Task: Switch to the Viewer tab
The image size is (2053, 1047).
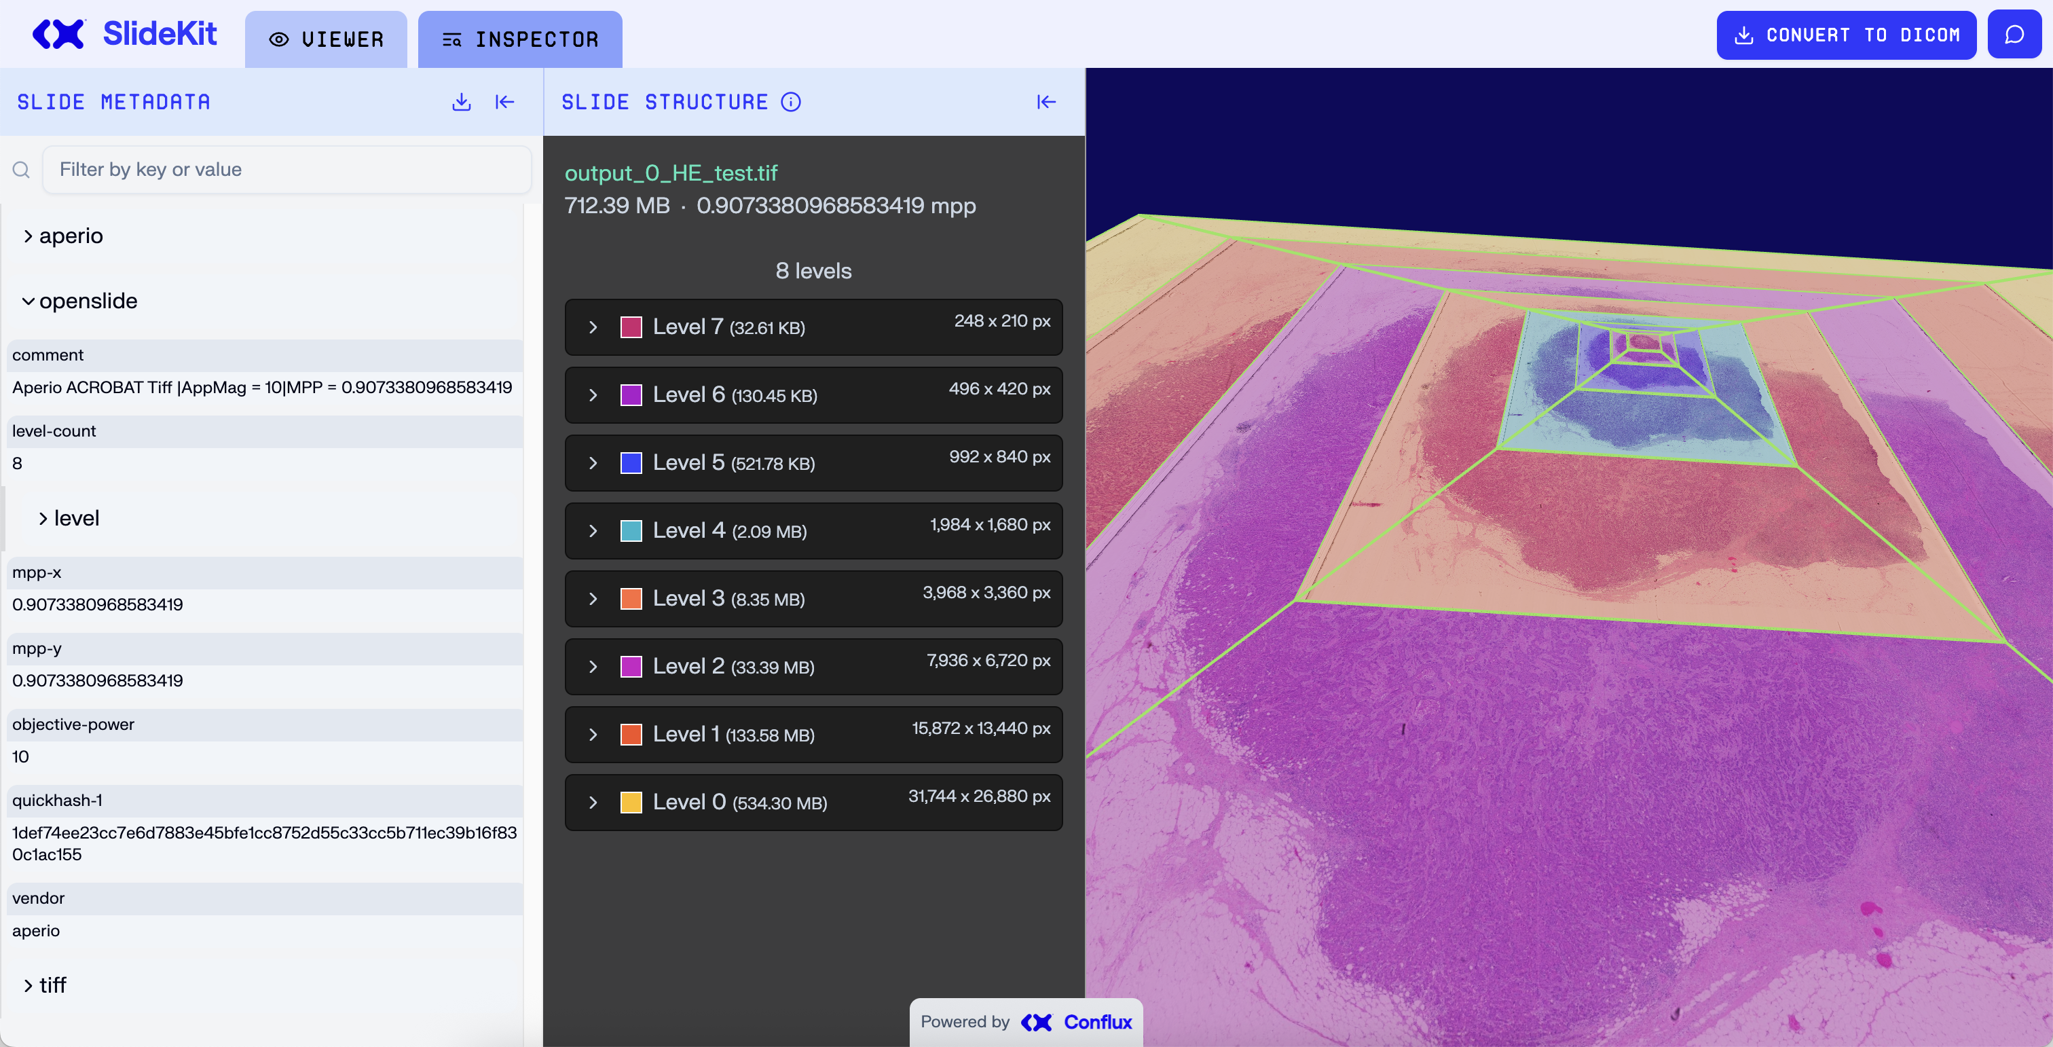Action: [x=326, y=39]
